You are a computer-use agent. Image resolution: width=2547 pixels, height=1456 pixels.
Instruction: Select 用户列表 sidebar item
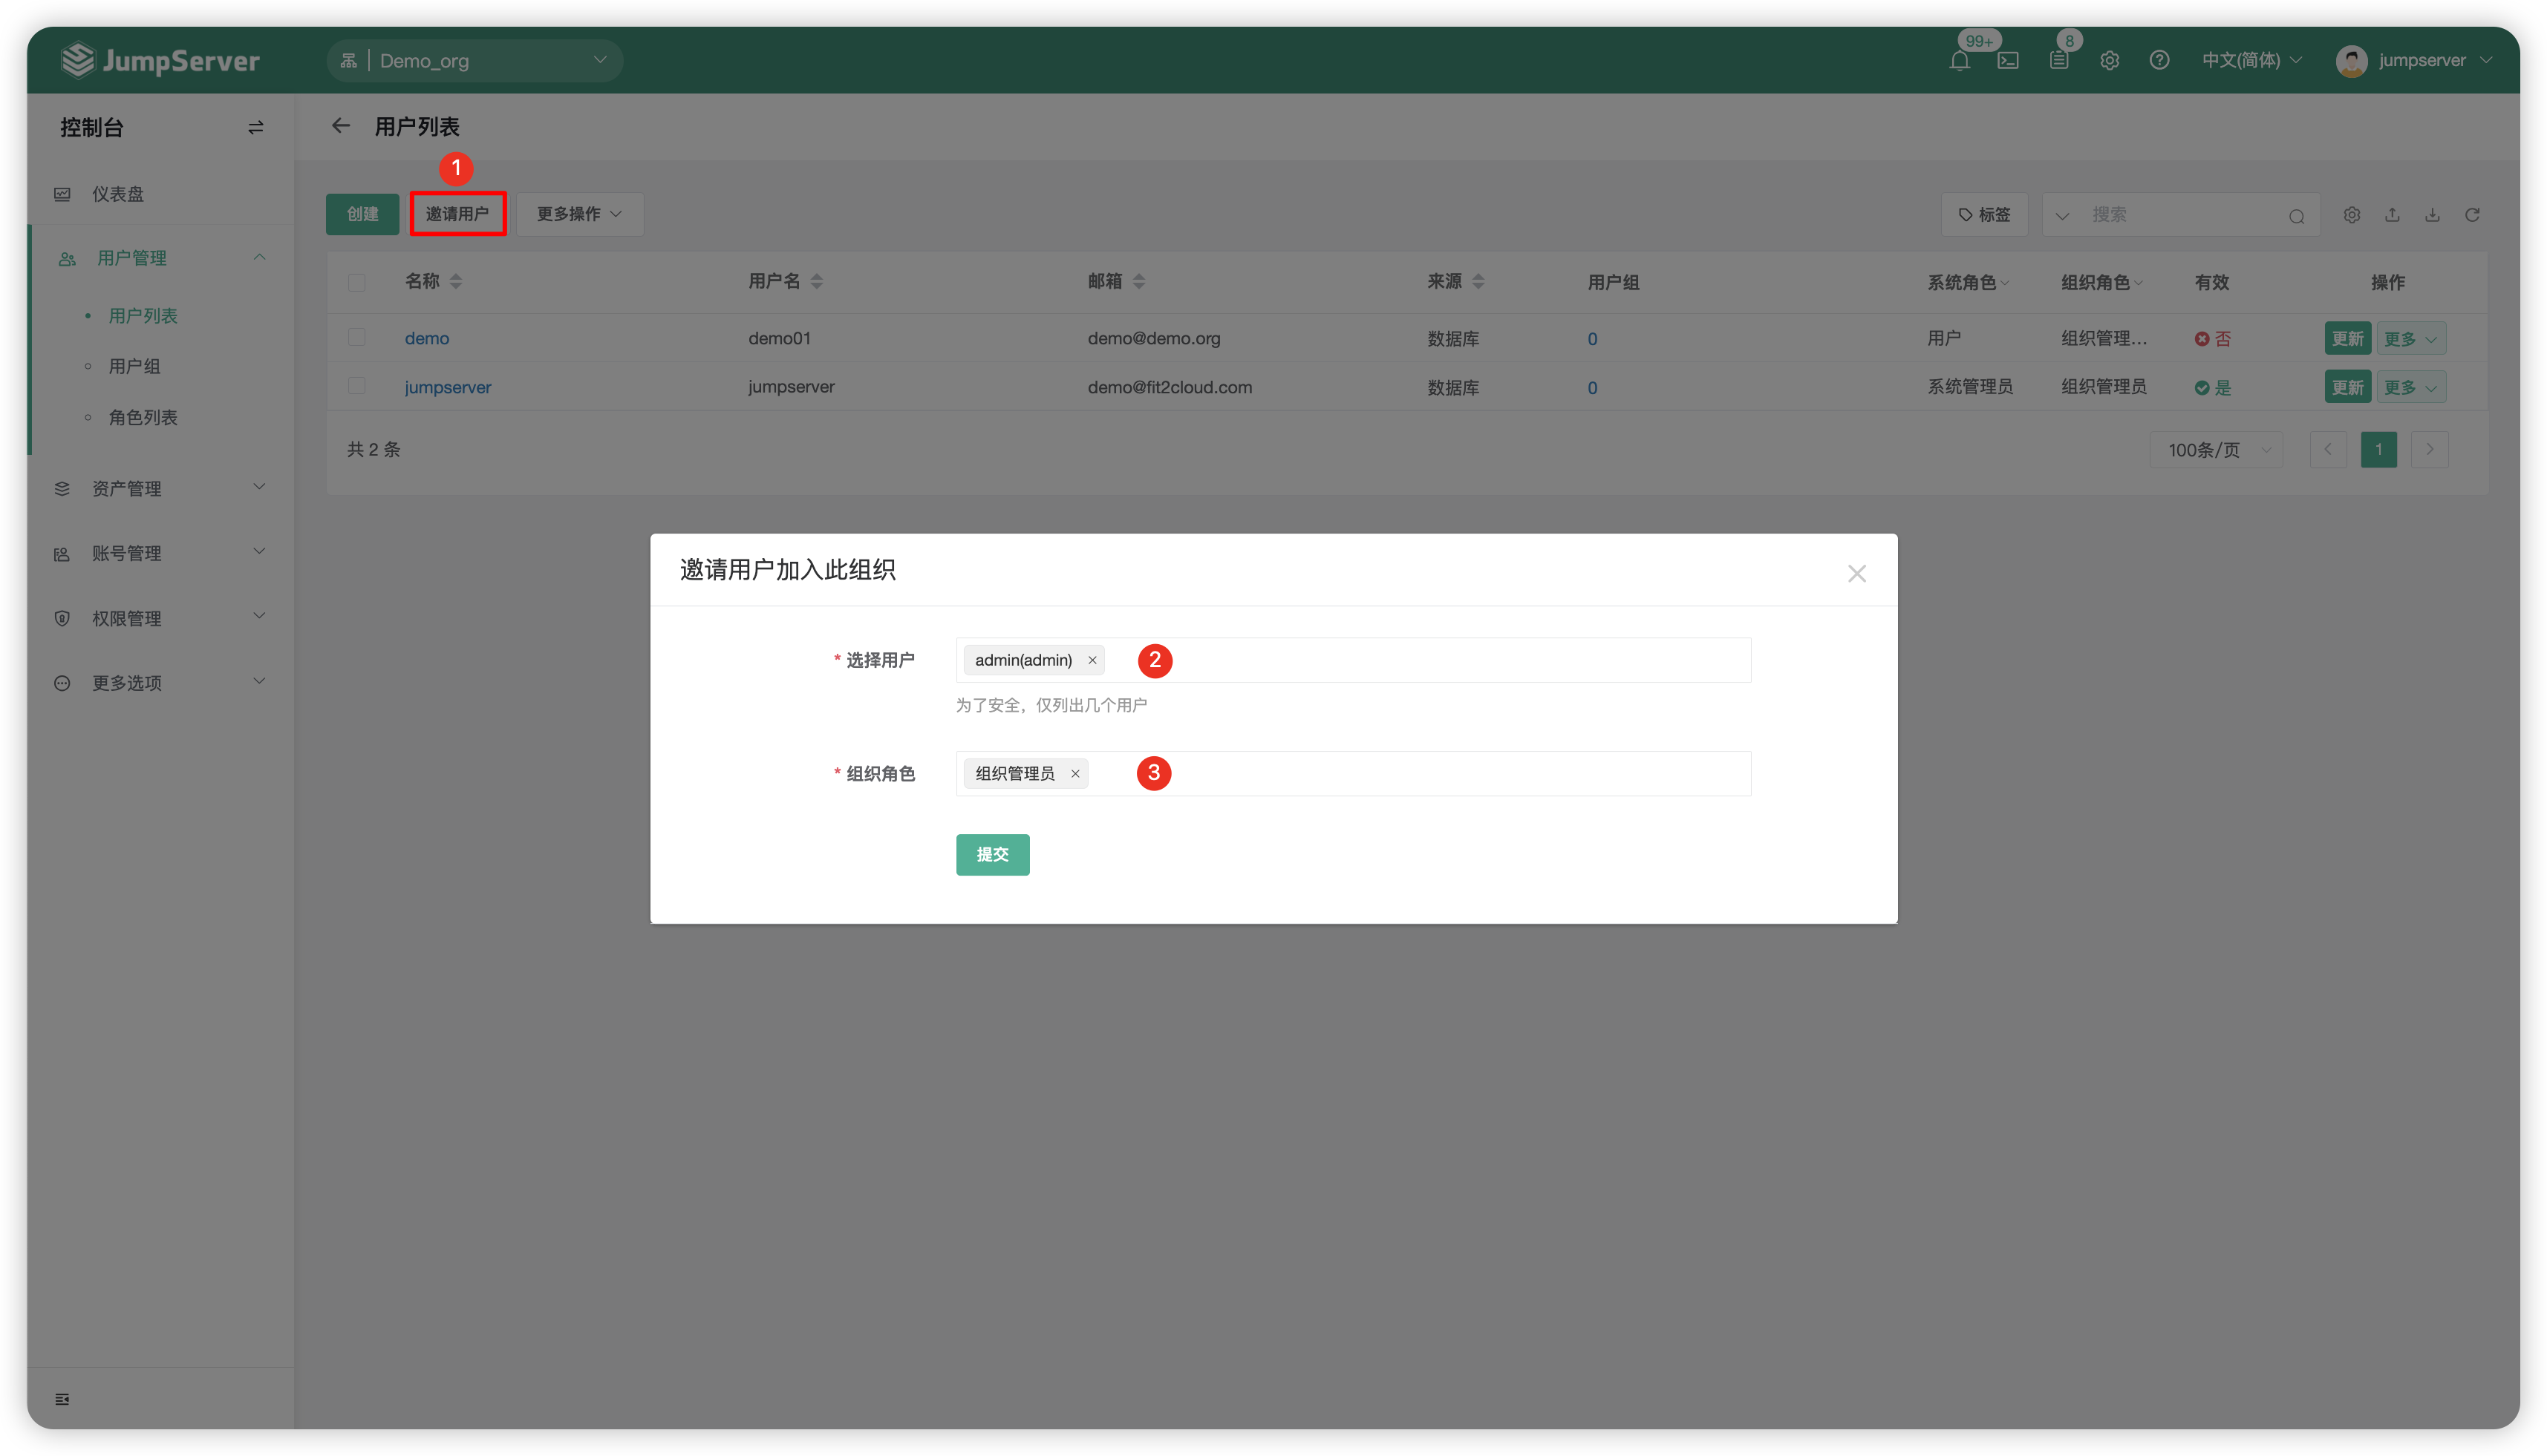pyautogui.click(x=143, y=316)
